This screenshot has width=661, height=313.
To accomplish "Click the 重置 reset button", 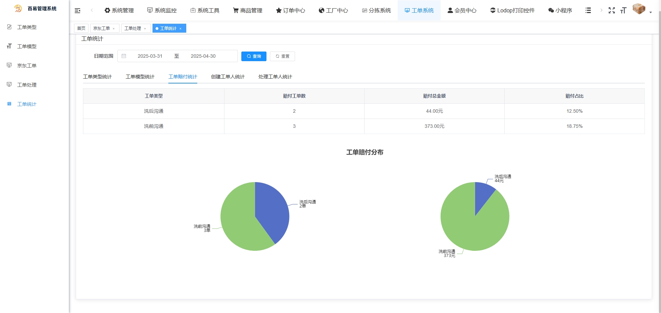I will [282, 56].
